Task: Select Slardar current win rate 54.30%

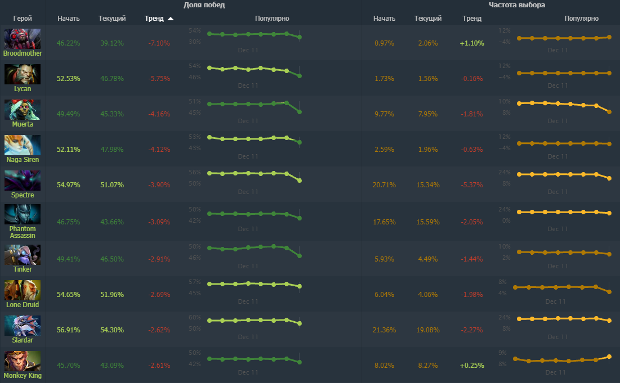Action: (x=112, y=330)
